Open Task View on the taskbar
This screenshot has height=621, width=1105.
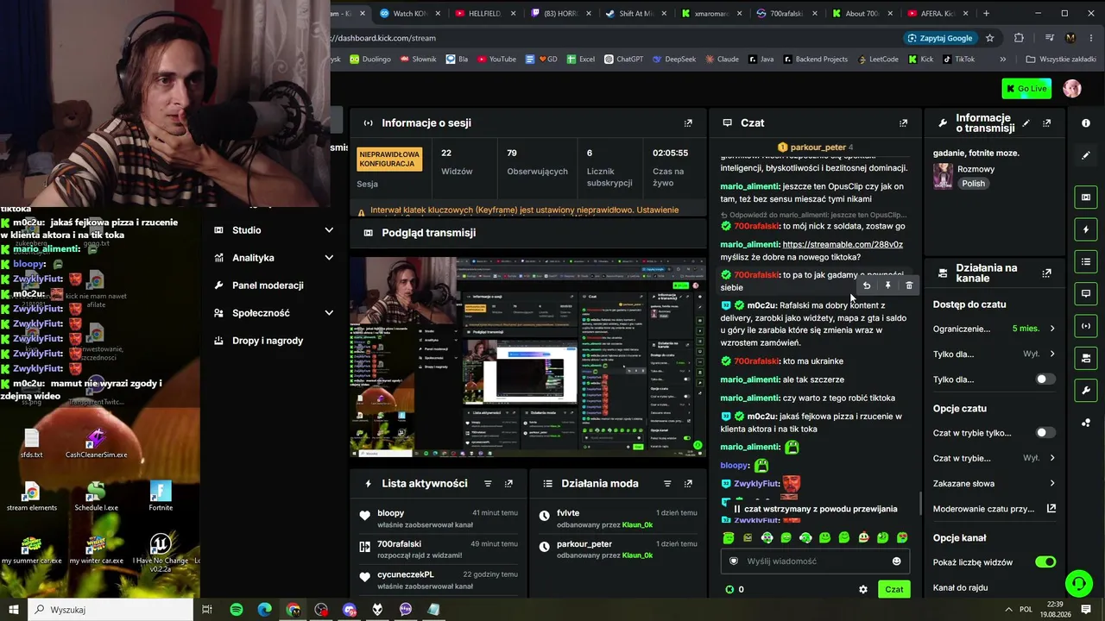tap(207, 610)
